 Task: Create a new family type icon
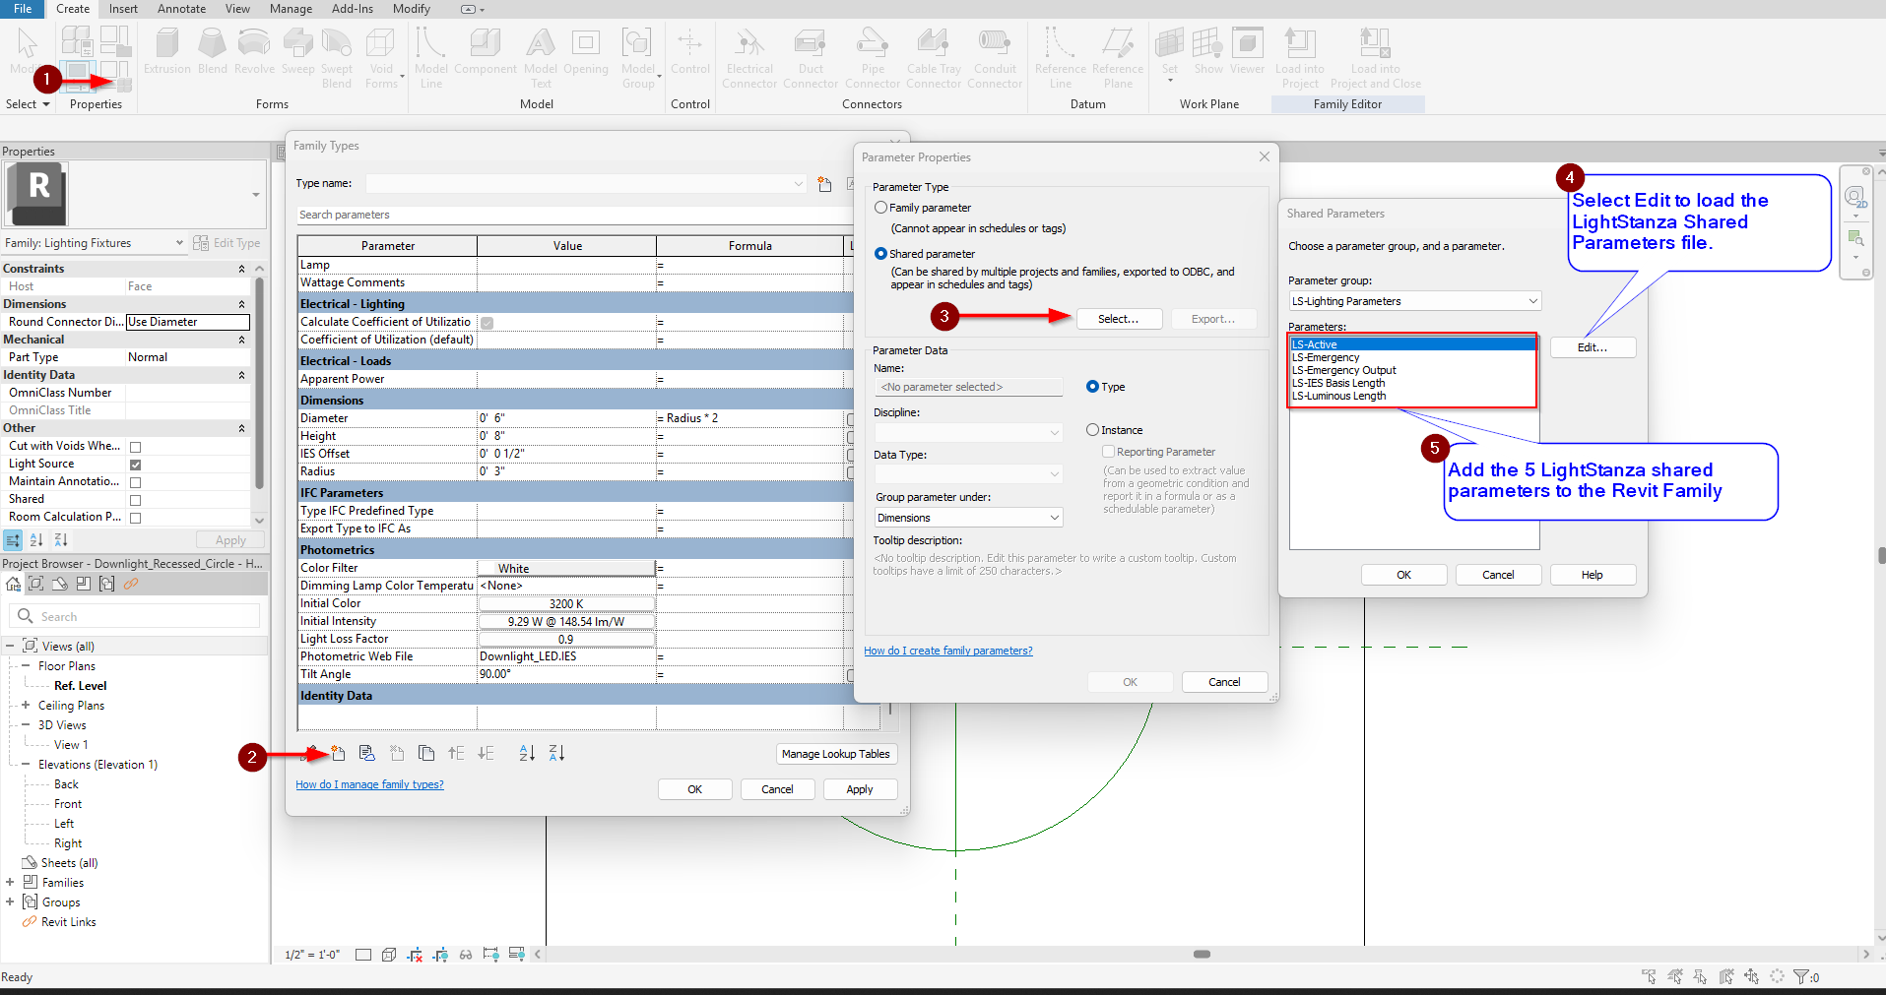[x=337, y=752]
